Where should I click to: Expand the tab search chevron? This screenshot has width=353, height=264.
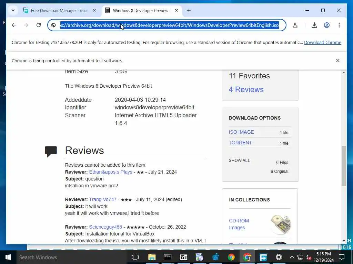13,11
